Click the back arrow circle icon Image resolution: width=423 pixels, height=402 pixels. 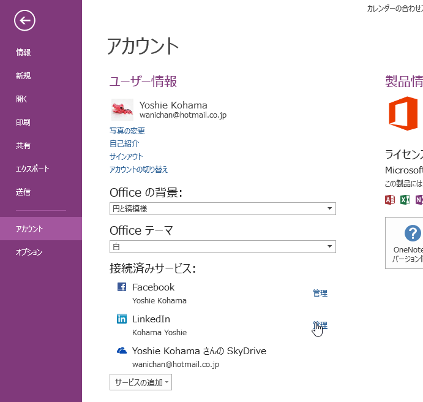[x=25, y=21]
